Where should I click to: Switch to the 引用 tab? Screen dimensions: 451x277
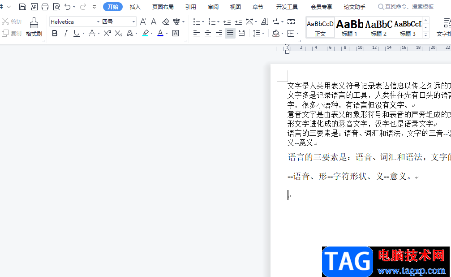pyautogui.click(x=190, y=7)
